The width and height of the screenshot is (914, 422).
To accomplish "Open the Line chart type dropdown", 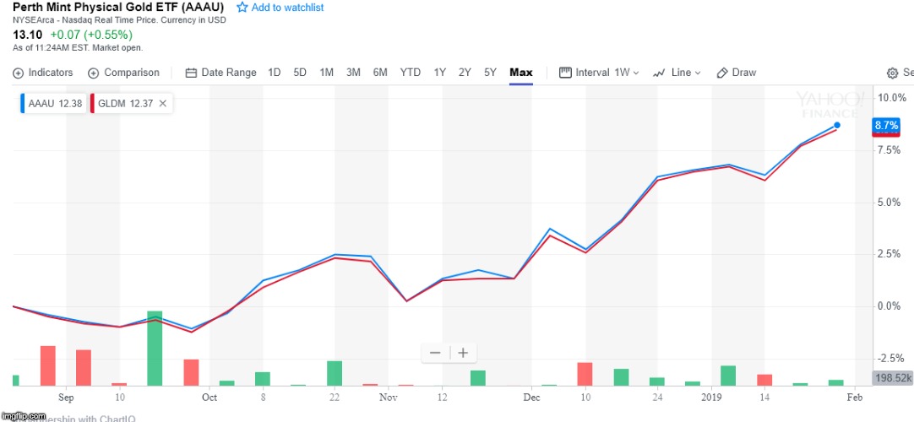I will pyautogui.click(x=679, y=73).
